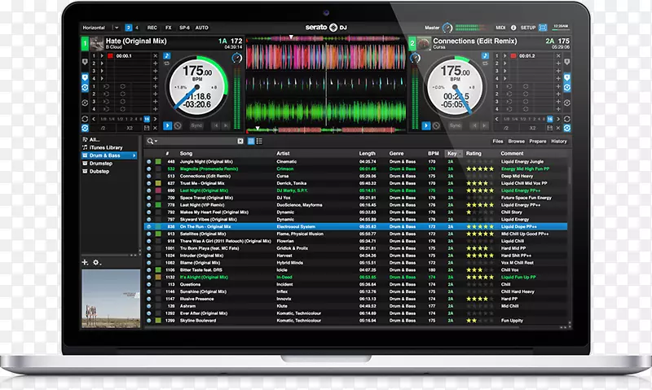Open the Browse tab
The width and height of the screenshot is (652, 390).
pos(516,141)
